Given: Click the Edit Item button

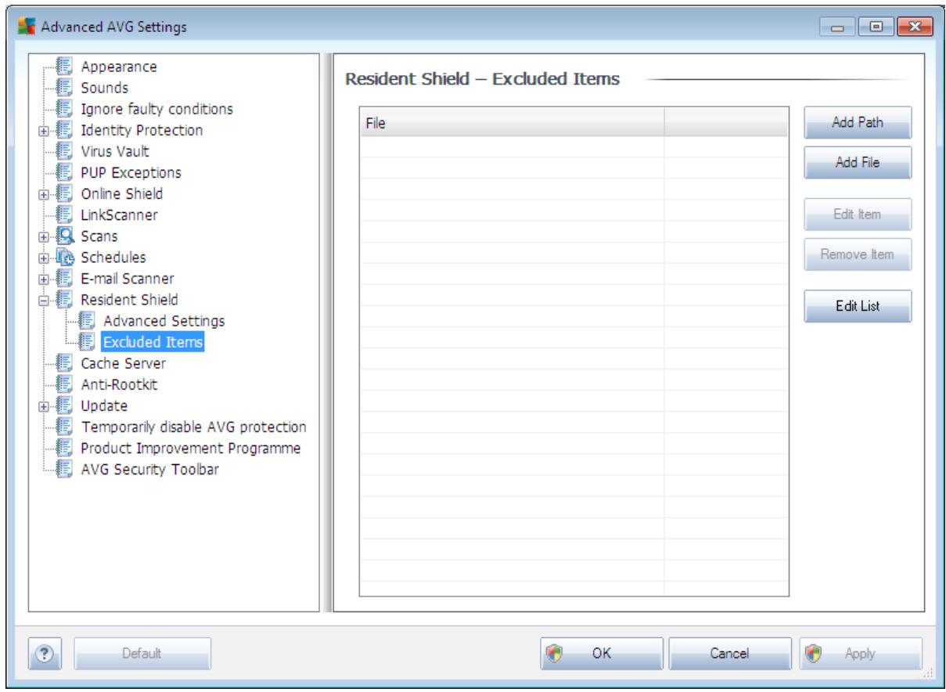Looking at the screenshot, I should (x=858, y=214).
